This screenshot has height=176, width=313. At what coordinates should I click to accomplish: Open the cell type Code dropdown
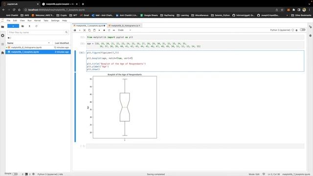click(125, 30)
